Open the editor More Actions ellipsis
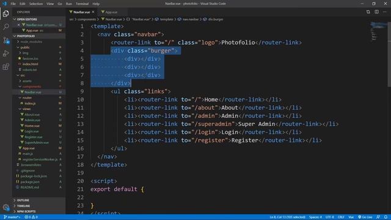Image resolution: width=391 pixels, height=220 pixels. 385,12
